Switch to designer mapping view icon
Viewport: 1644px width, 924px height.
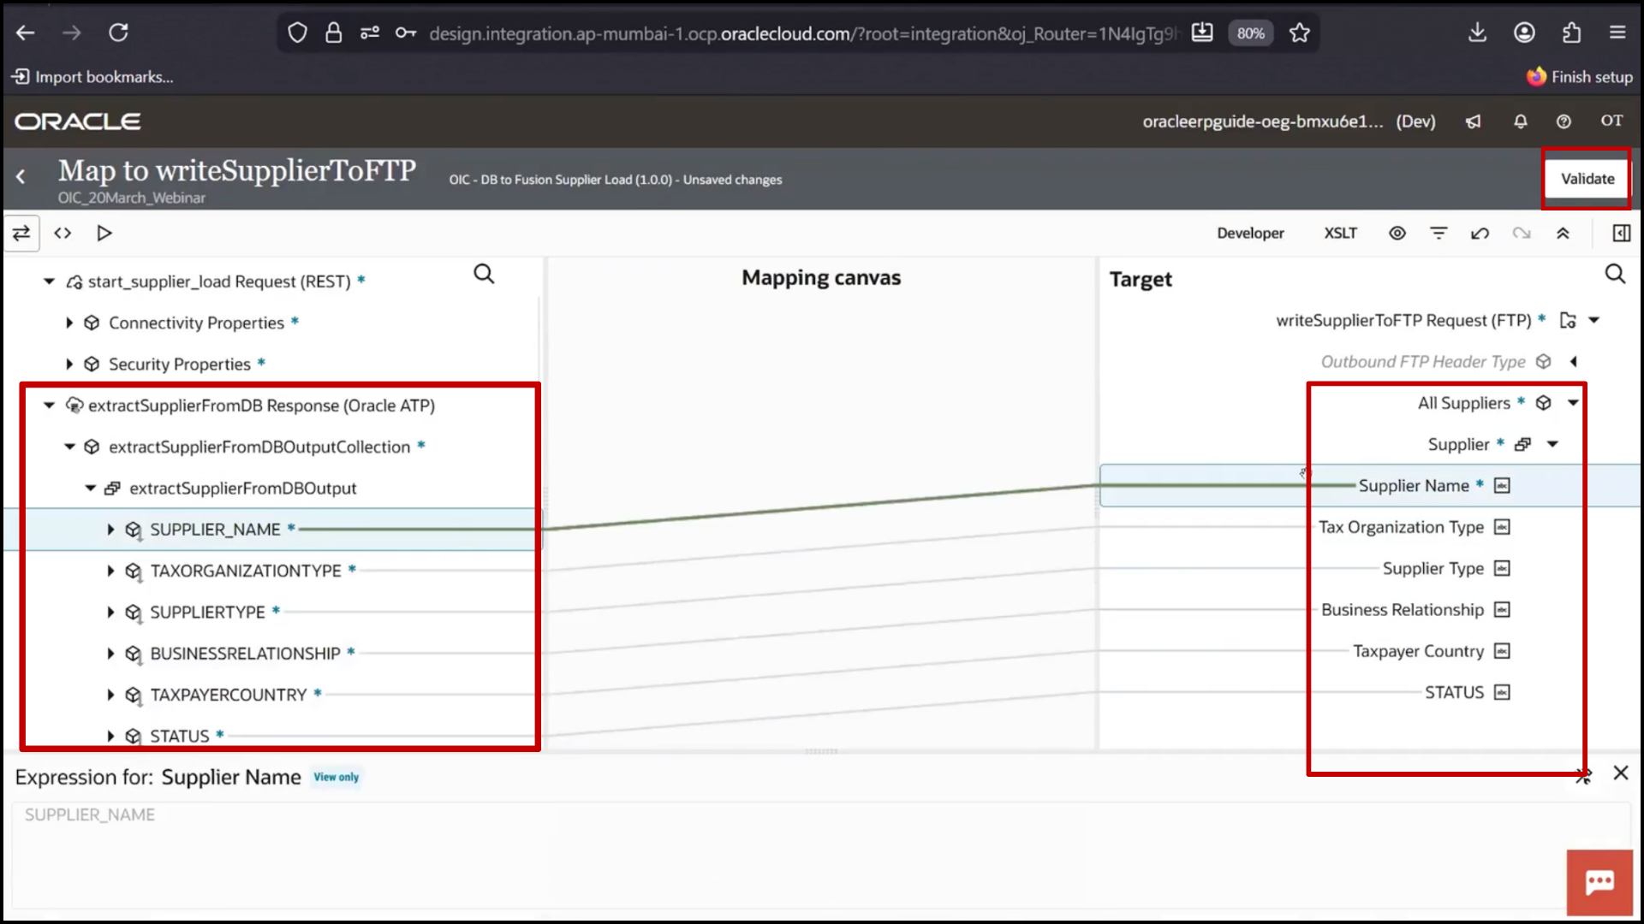tap(21, 233)
